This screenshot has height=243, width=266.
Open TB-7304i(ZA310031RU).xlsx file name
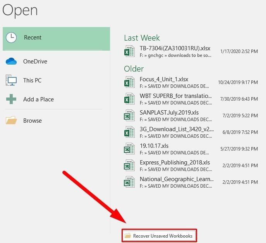(x=175, y=48)
